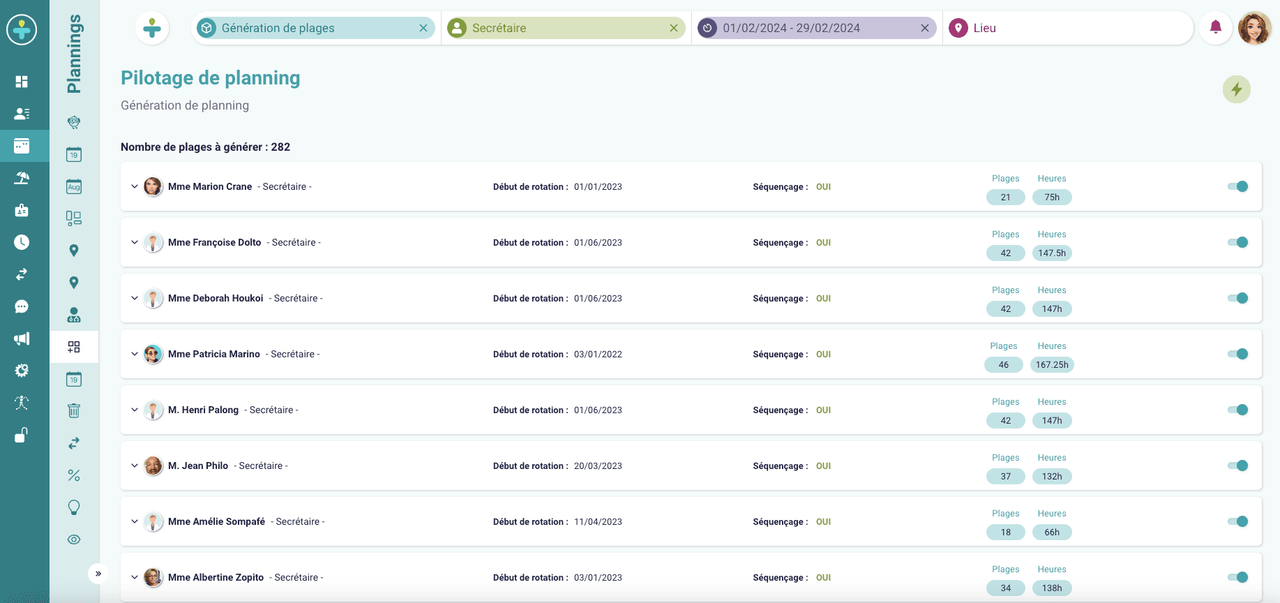Expand M. Jean Philo row

coord(135,466)
